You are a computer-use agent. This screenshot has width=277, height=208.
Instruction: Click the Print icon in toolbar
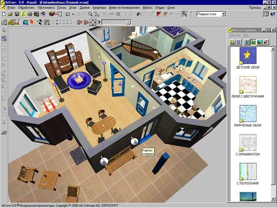tap(30, 14)
